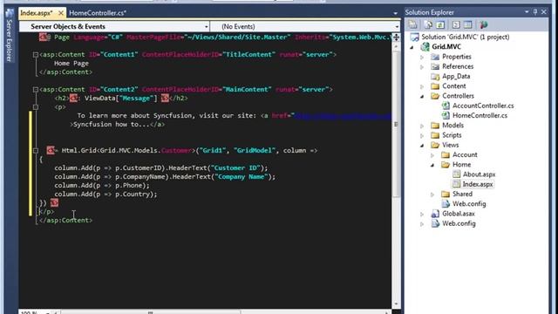The height and width of the screenshot is (314, 558).
Task: Collapse the Grid.MVC project node
Action: [x=412, y=47]
